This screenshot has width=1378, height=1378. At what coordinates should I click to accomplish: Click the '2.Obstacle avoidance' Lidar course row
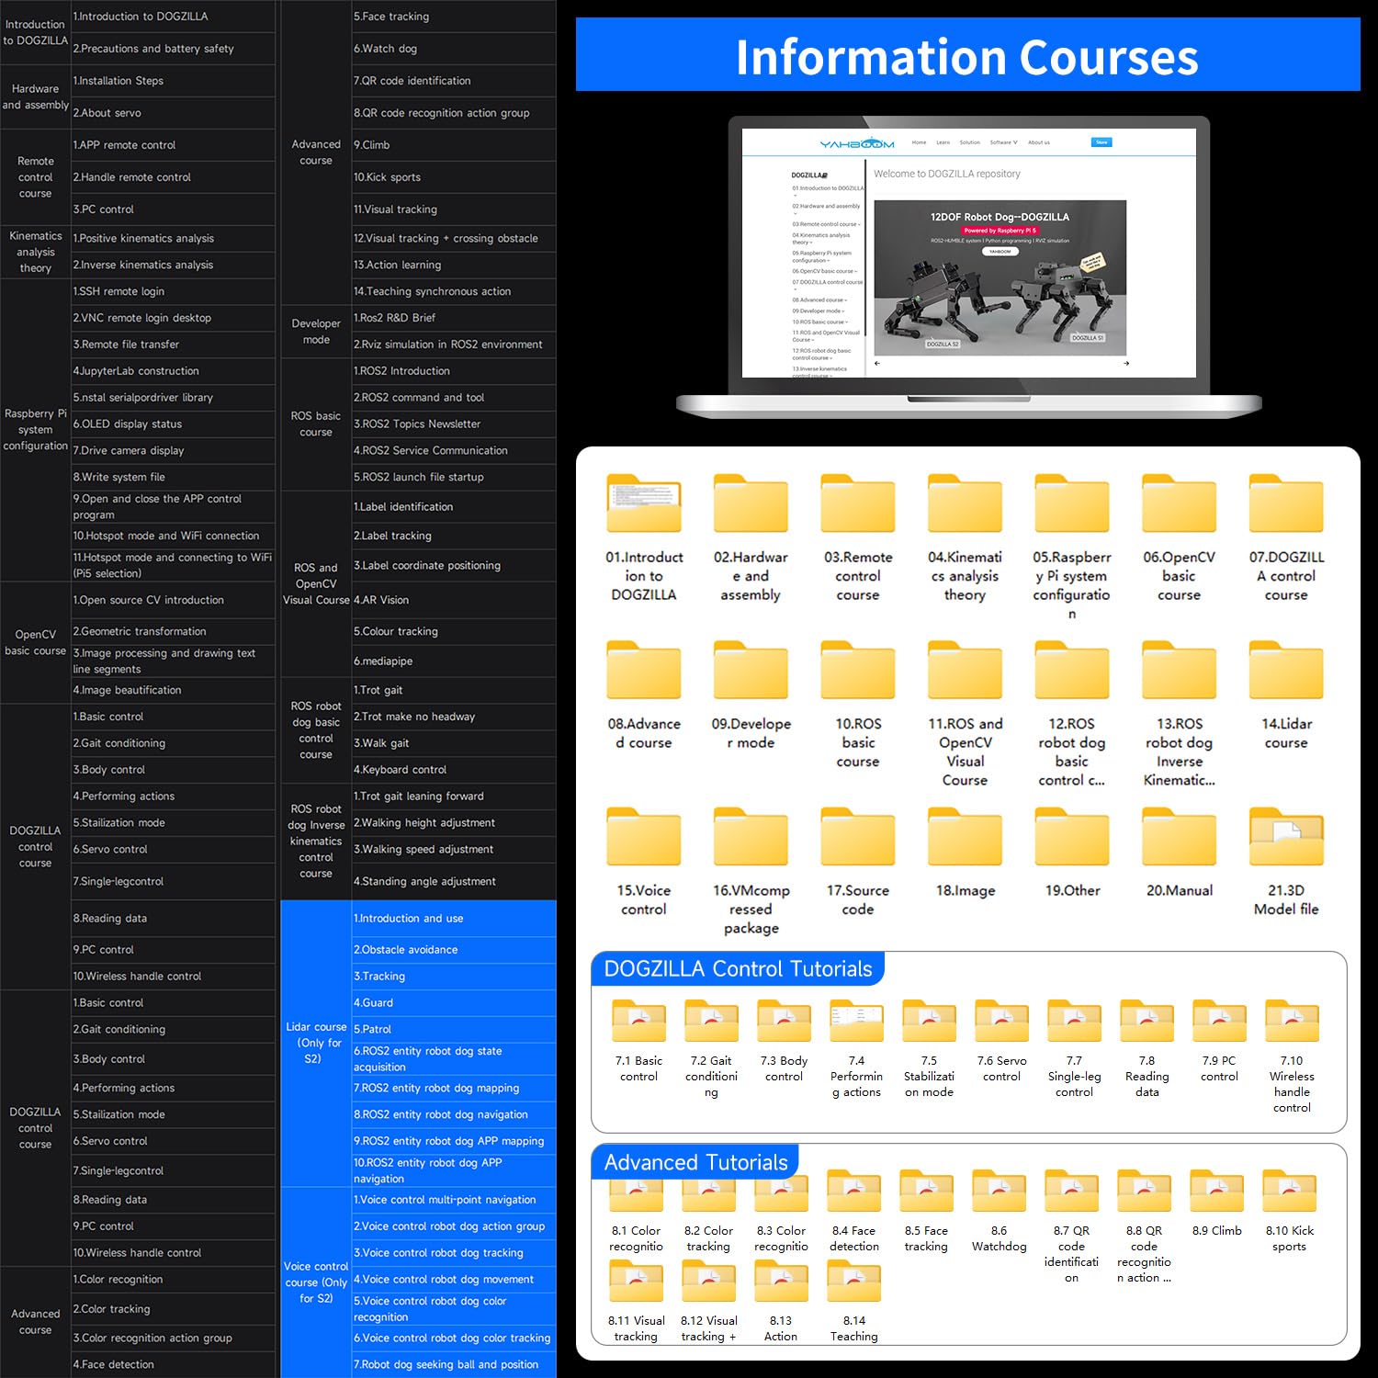pos(454,950)
